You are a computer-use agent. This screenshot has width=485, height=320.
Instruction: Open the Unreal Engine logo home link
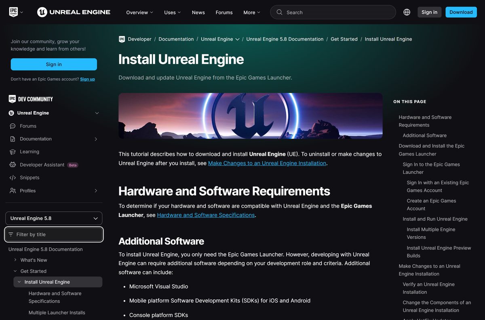[74, 12]
